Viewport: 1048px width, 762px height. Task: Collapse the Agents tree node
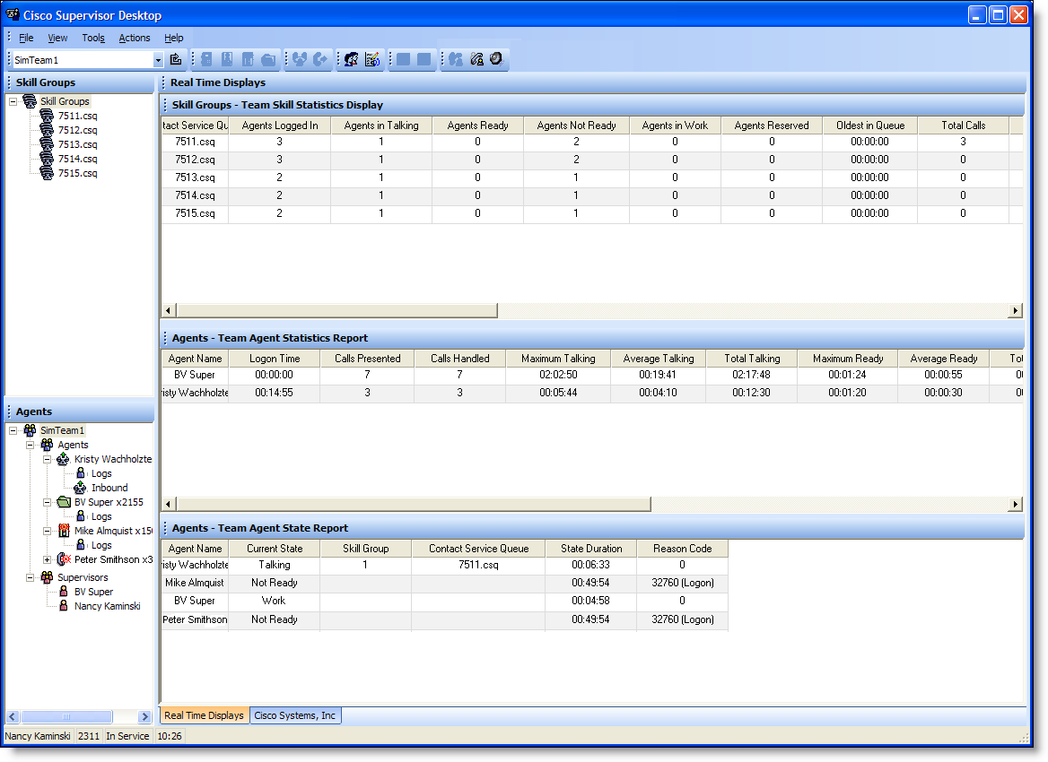point(31,445)
